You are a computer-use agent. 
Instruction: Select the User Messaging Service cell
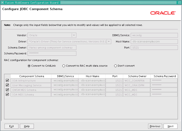pos(31,85)
